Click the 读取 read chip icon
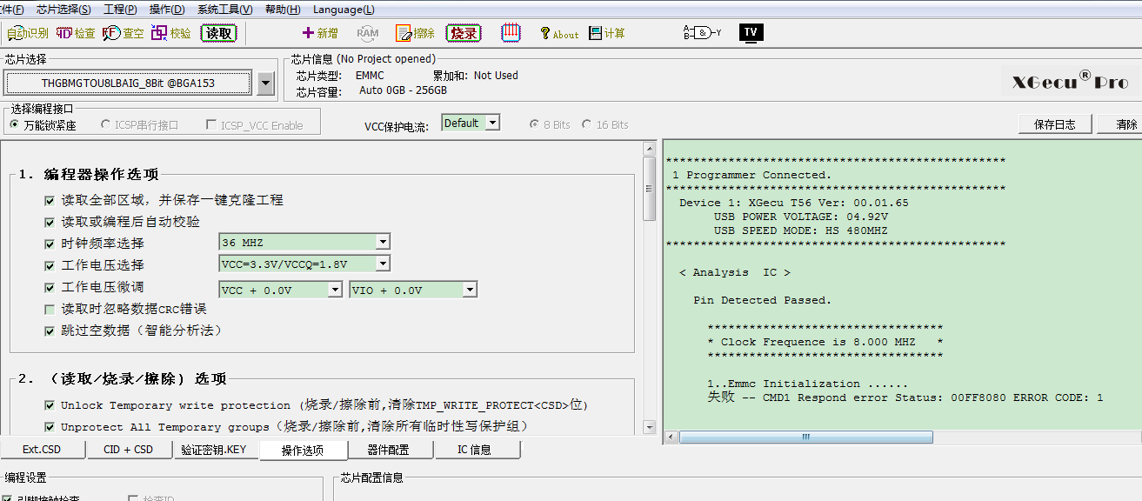This screenshot has width=1142, height=501. point(218,33)
